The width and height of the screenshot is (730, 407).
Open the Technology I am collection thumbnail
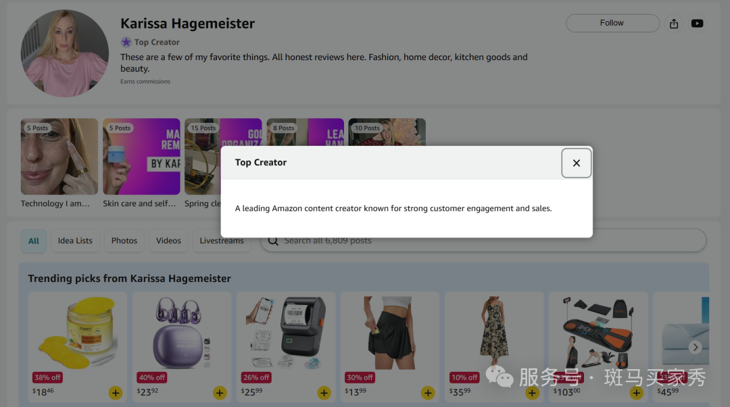[x=59, y=157]
